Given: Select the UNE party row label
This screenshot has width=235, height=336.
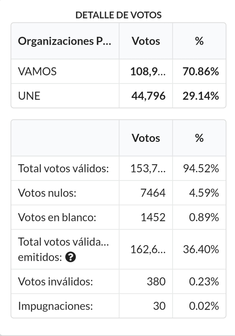Looking at the screenshot, I should point(29,96).
